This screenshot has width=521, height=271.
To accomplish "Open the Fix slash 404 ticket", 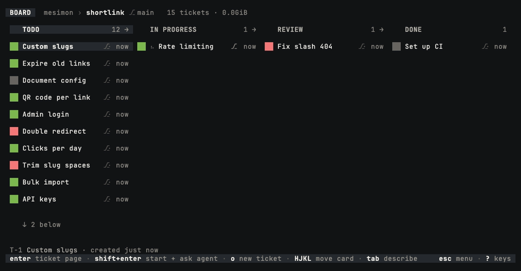I will tap(326, 46).
